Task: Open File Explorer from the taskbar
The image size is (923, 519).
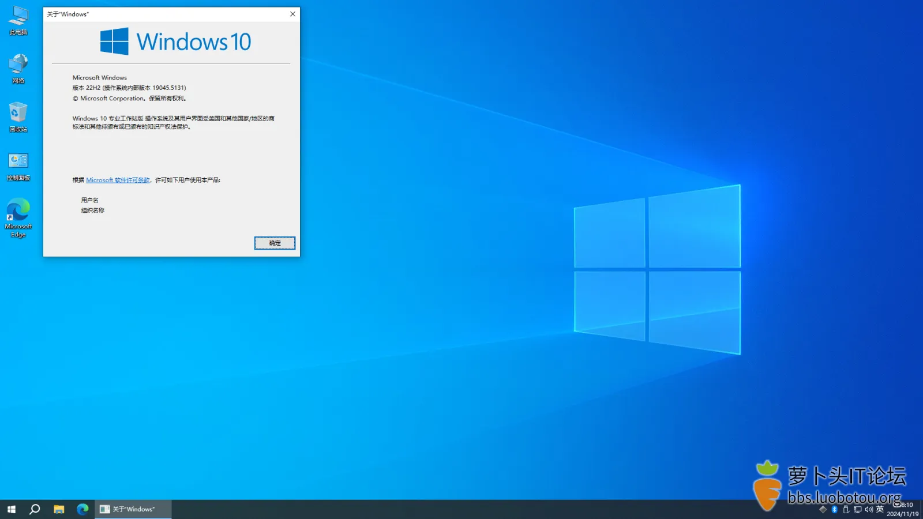Action: point(59,509)
